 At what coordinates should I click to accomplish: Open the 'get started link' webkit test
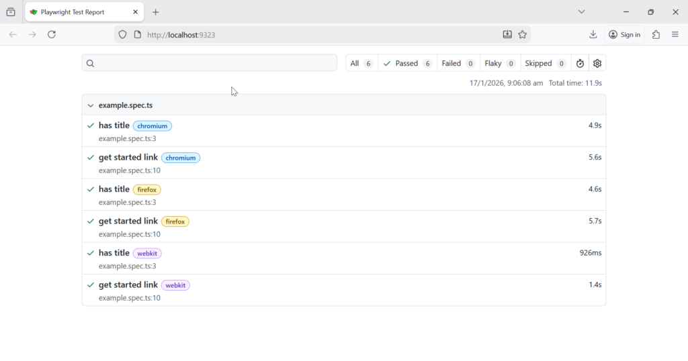point(128,285)
